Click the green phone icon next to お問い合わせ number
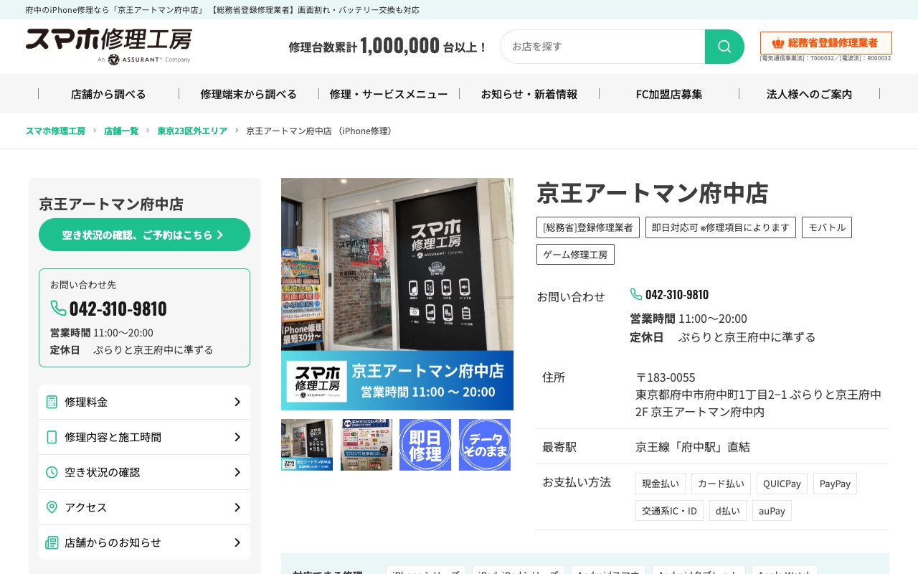 click(x=636, y=294)
